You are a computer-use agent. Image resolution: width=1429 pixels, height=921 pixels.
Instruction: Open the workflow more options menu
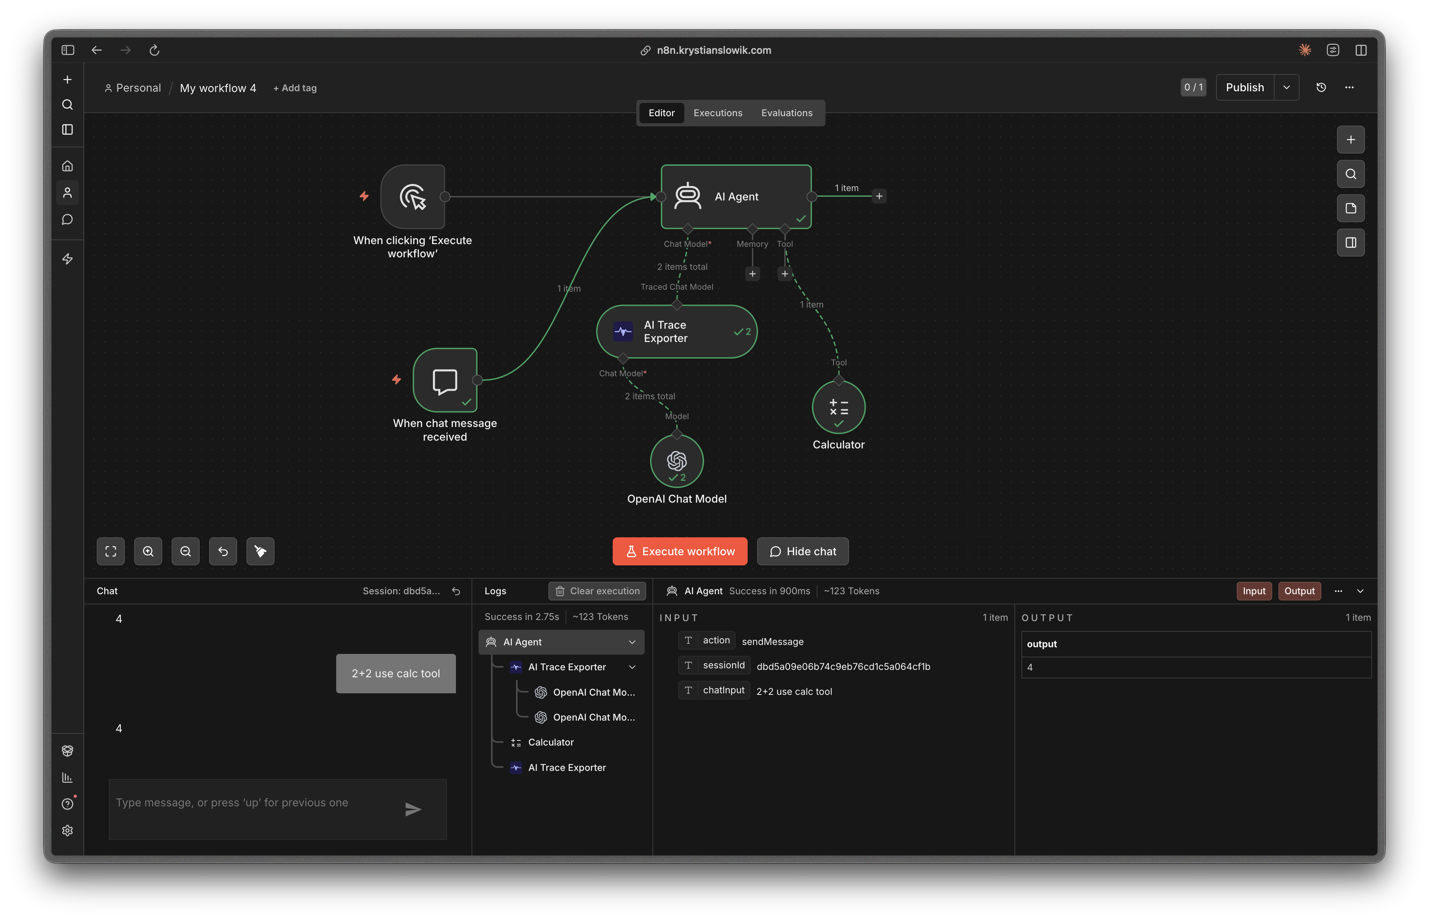pyautogui.click(x=1349, y=87)
